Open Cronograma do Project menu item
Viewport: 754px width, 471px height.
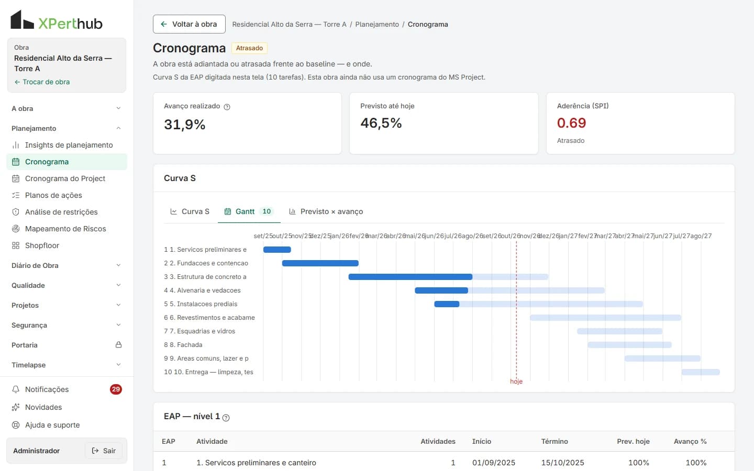66,178
